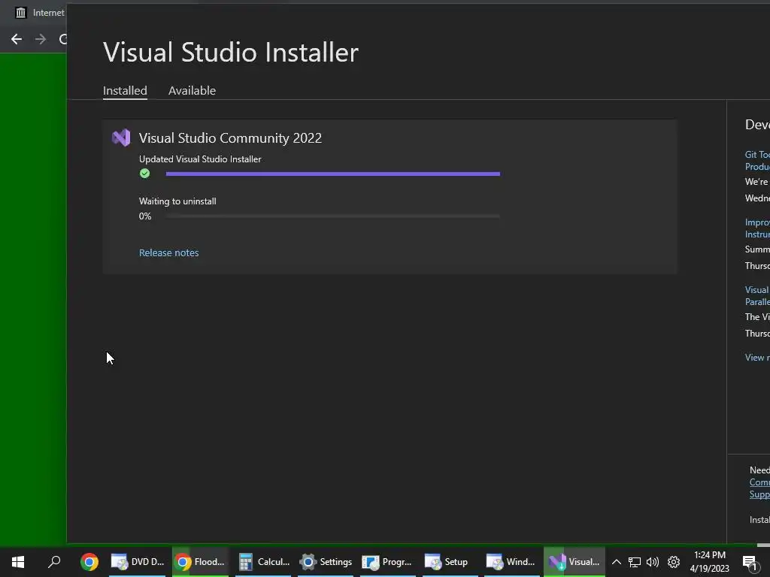
Task: Click the 'Updated Visual Studio Installer' status text
Action: [200, 159]
